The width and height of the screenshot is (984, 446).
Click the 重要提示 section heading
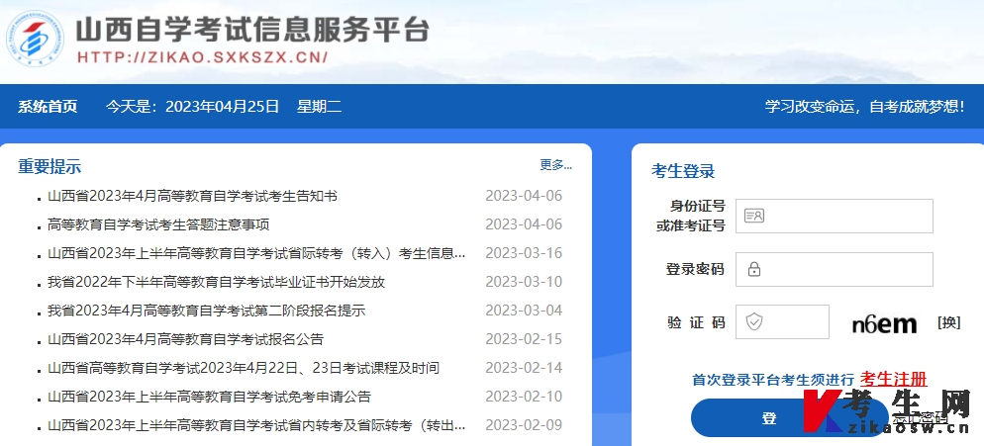49,167
